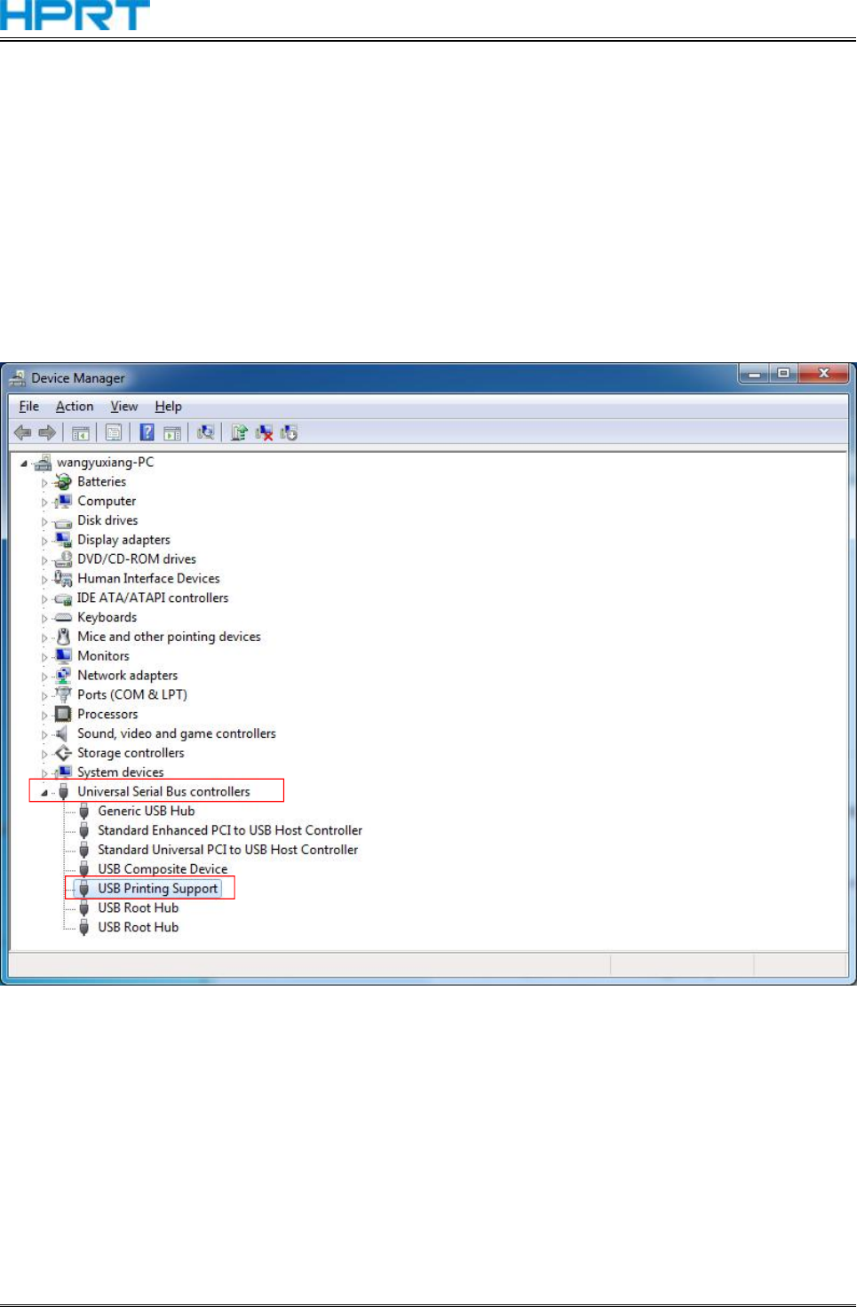Open the Help menu
Image resolution: width=857 pixels, height=1307 pixels.
click(x=168, y=407)
